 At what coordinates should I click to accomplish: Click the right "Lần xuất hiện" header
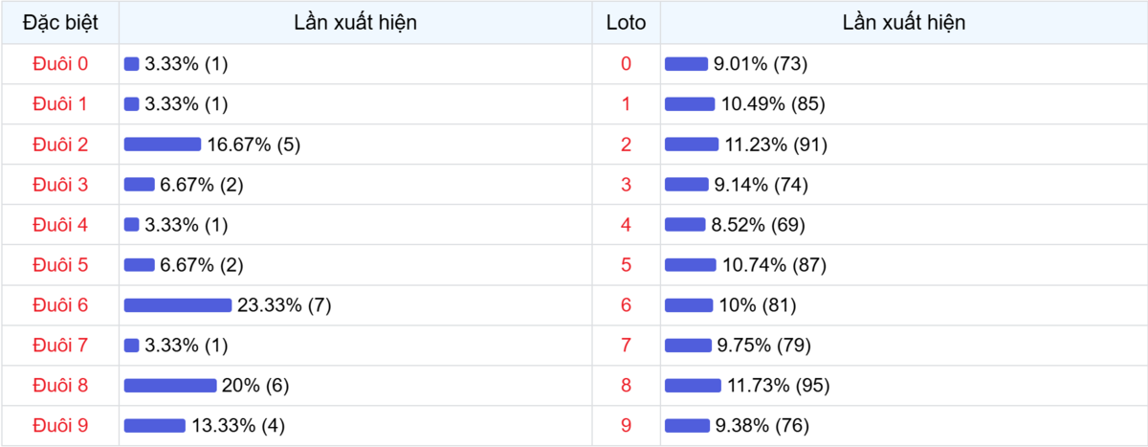click(903, 23)
